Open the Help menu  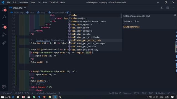click(x=63, y=2)
